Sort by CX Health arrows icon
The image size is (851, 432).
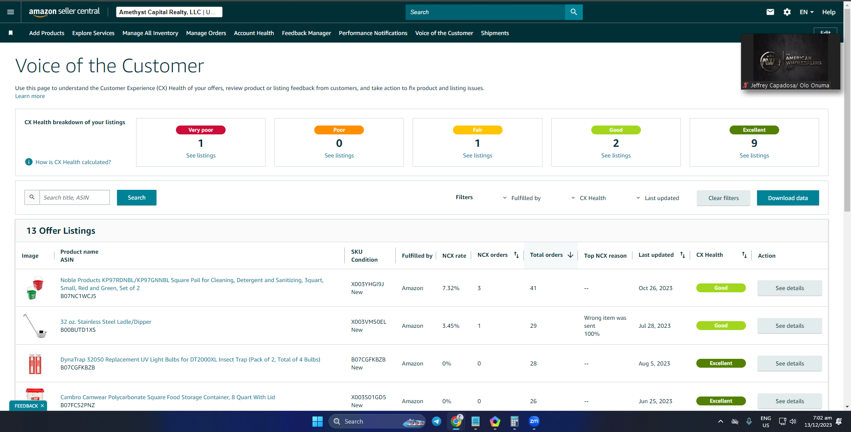coord(744,255)
